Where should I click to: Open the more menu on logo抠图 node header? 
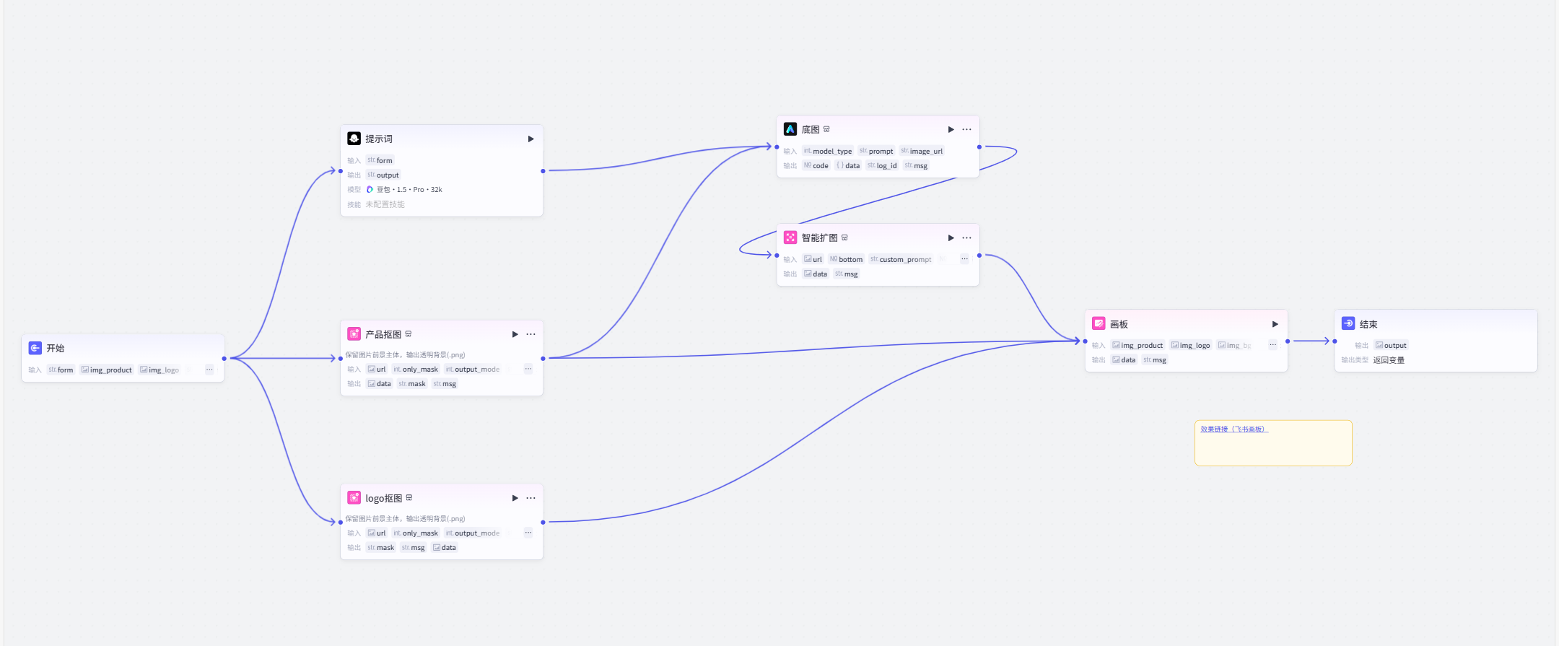[x=530, y=498]
